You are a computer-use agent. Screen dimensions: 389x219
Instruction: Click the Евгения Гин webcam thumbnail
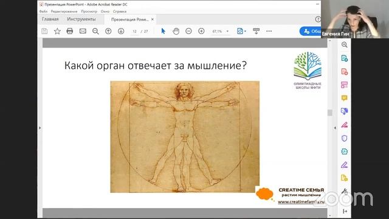355,19
